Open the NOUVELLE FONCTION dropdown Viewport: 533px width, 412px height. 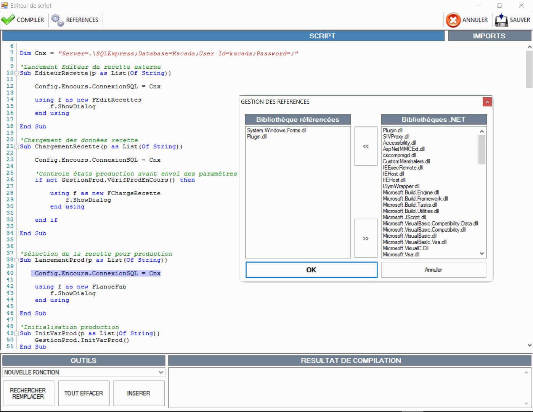pyautogui.click(x=161, y=372)
